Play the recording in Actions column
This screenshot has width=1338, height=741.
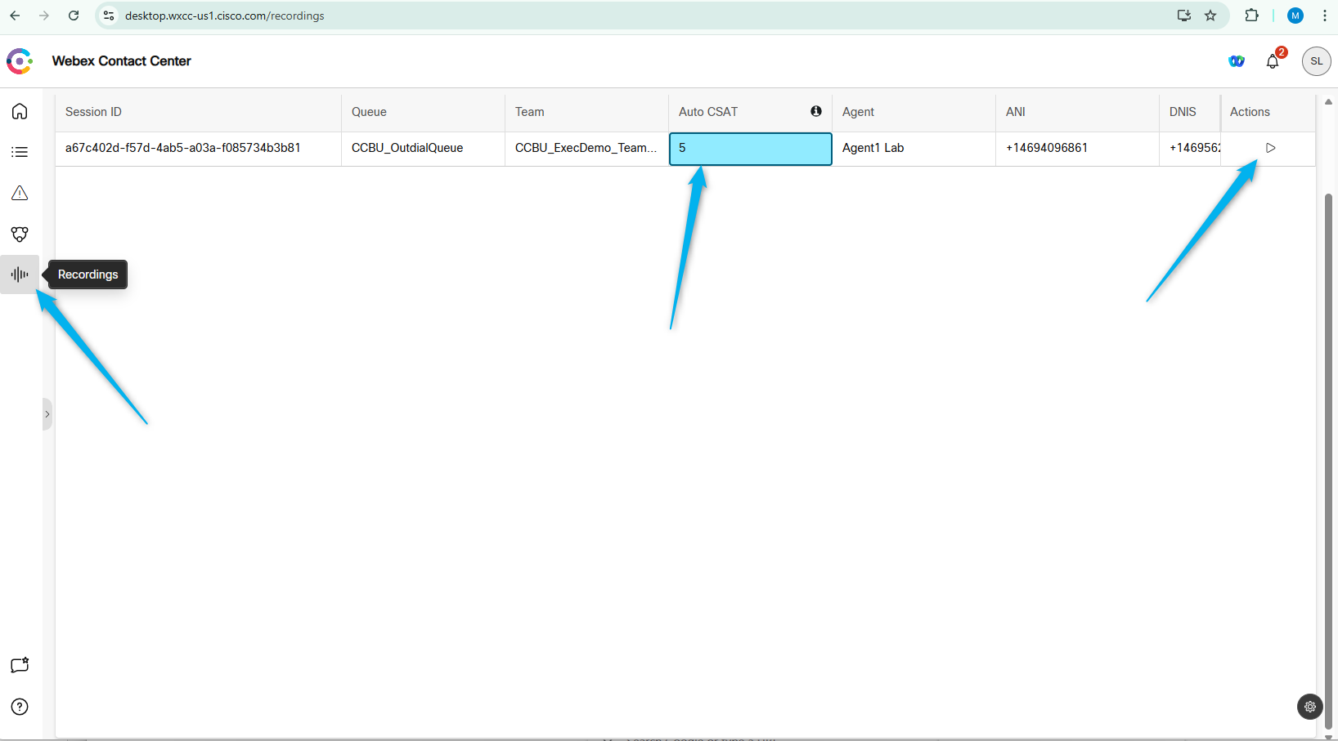[x=1270, y=148]
